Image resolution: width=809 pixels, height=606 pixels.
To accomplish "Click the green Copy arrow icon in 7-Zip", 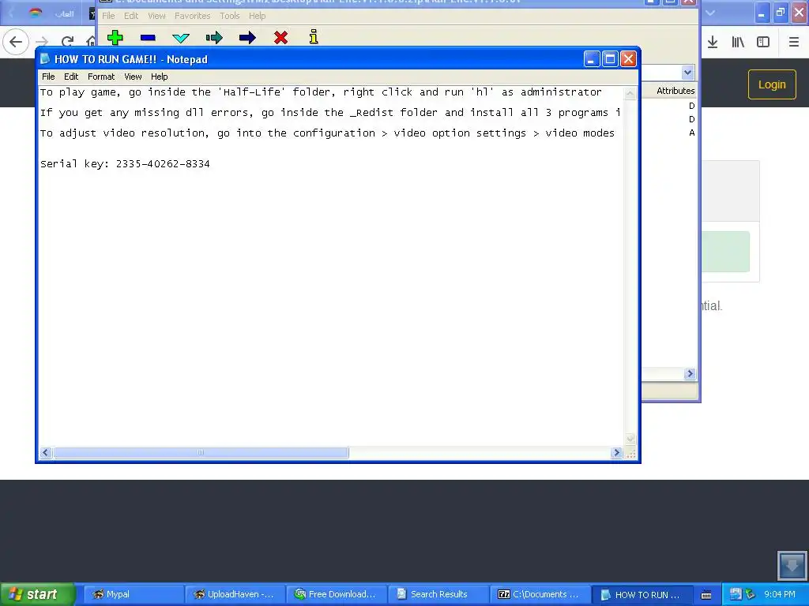I will pos(214,38).
